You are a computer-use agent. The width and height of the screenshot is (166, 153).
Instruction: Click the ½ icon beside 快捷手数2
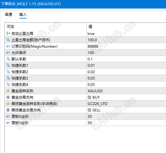point(8,72)
